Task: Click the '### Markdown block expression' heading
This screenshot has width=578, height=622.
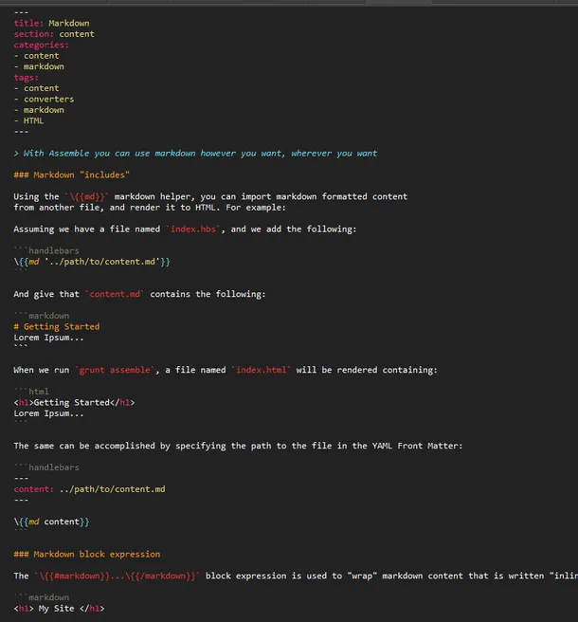Action: 87,554
